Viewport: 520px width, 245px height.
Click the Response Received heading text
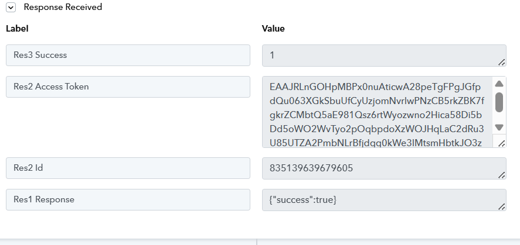click(63, 8)
